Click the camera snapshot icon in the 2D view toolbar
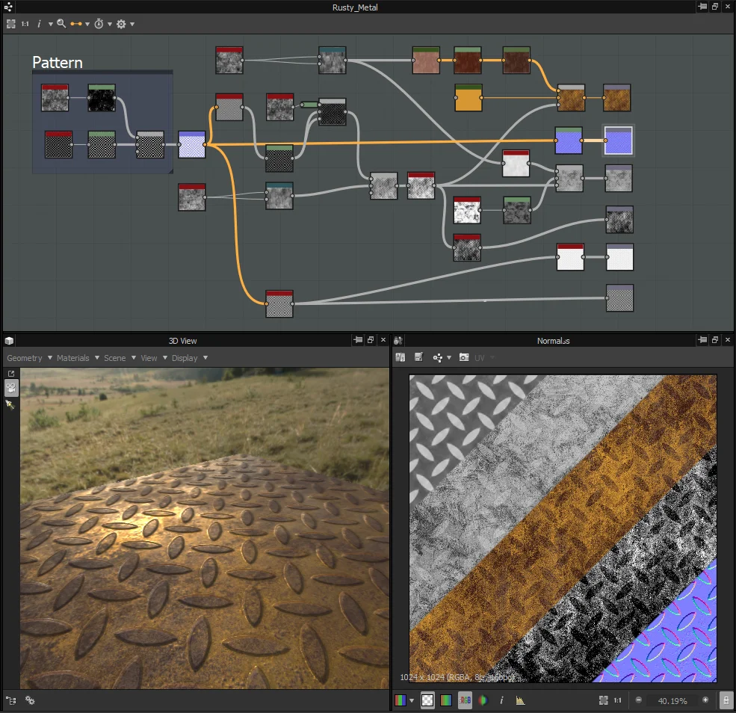The image size is (736, 713). pyautogui.click(x=464, y=358)
